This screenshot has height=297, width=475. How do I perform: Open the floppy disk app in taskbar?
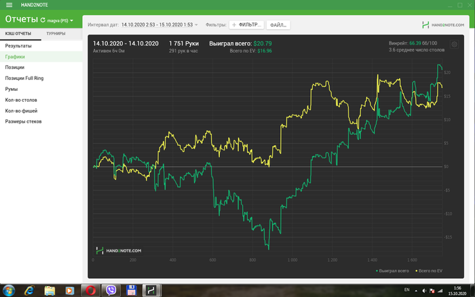131,291
